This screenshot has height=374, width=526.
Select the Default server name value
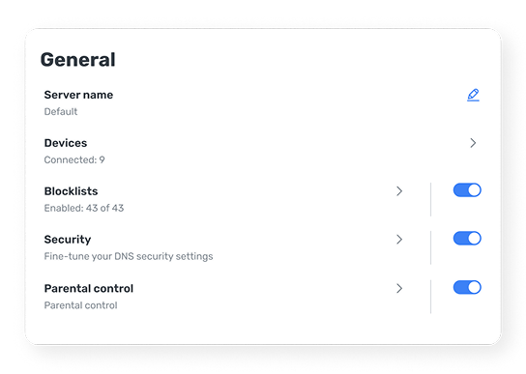(61, 112)
